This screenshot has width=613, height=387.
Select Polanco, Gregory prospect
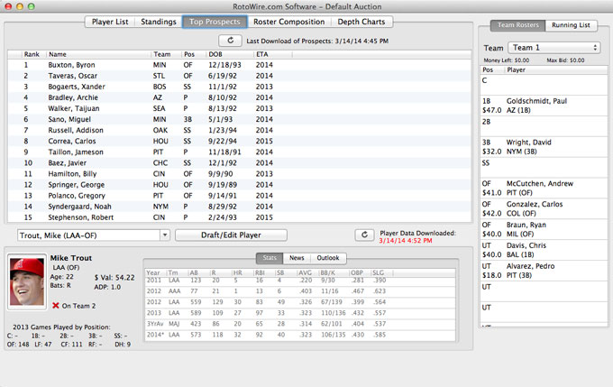tap(239, 196)
